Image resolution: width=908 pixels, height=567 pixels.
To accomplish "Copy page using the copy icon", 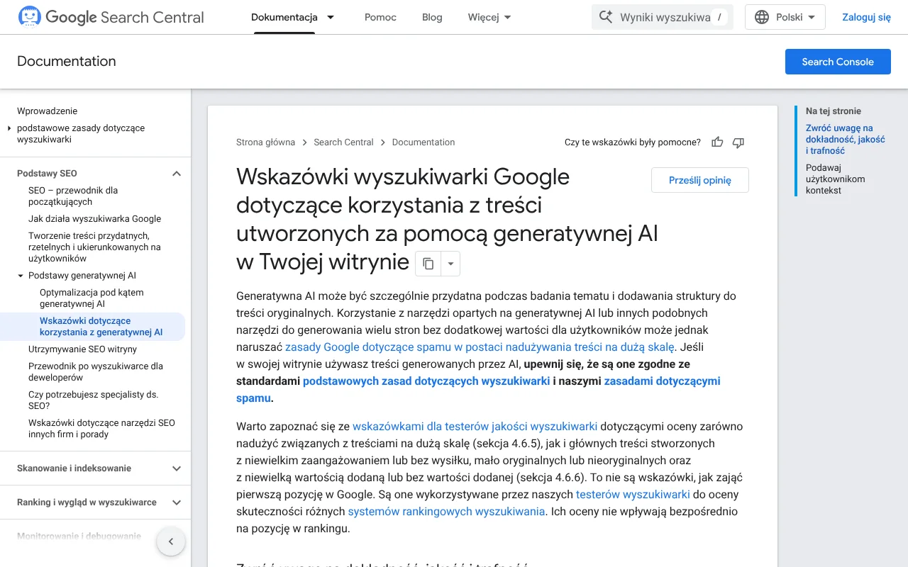I will coord(428,264).
